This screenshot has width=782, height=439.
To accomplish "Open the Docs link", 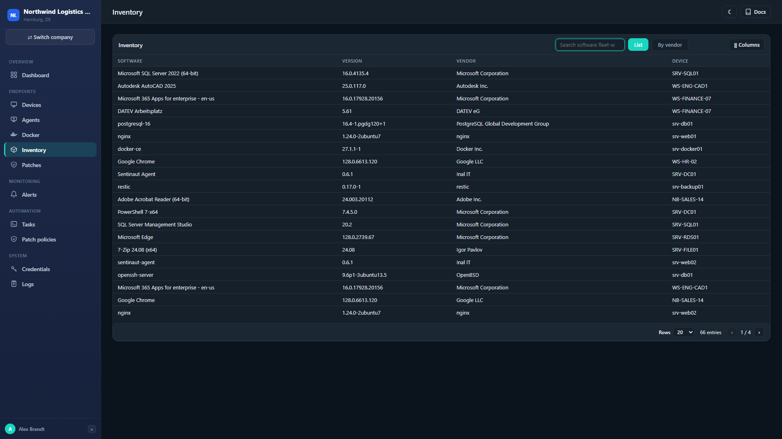I will point(755,12).
